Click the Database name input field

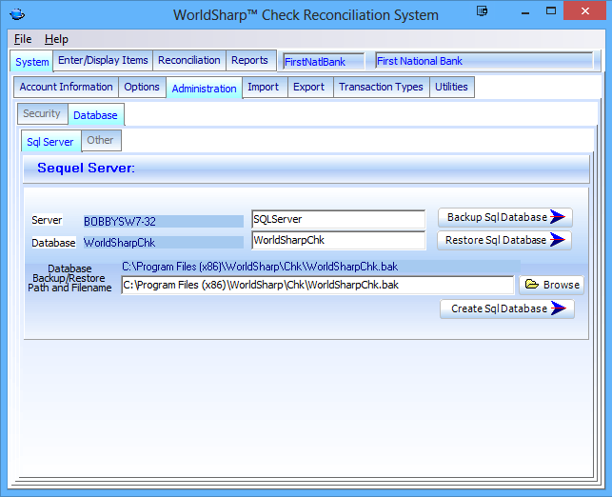coord(338,241)
